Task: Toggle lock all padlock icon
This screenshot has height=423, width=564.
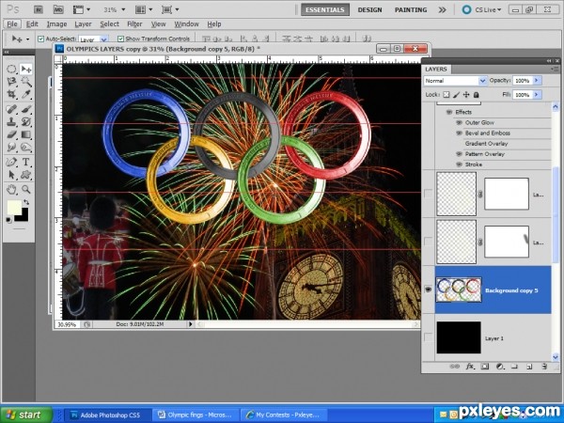Action: pyautogui.click(x=476, y=95)
